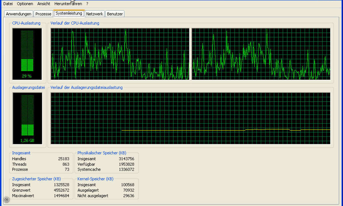Click Kernel-Speicher Insgesamt value 100568
343x206 pixels.
[128, 185]
